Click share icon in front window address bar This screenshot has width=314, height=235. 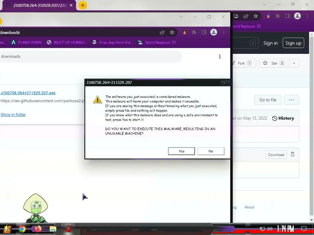coord(162,32)
